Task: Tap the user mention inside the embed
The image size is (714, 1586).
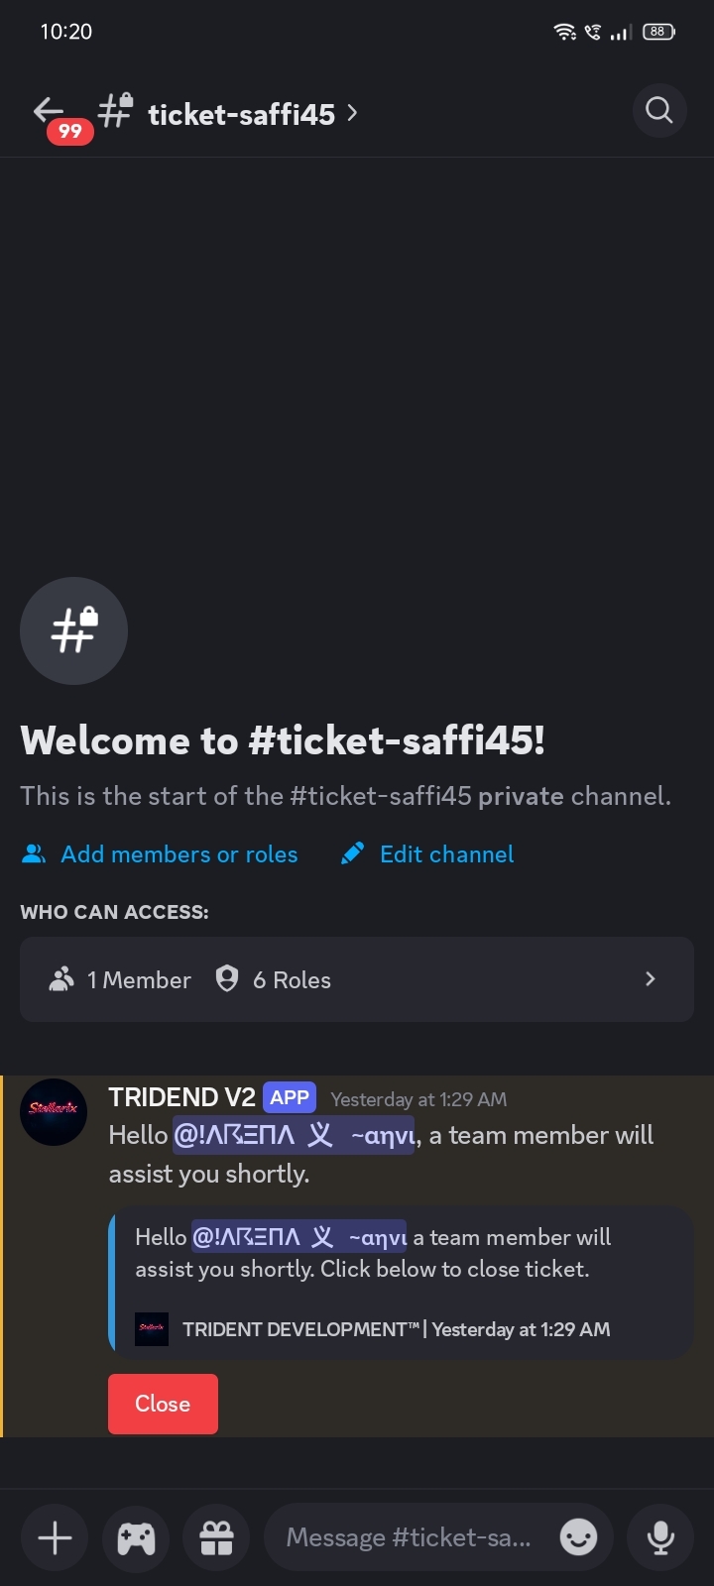Action: click(x=298, y=1237)
